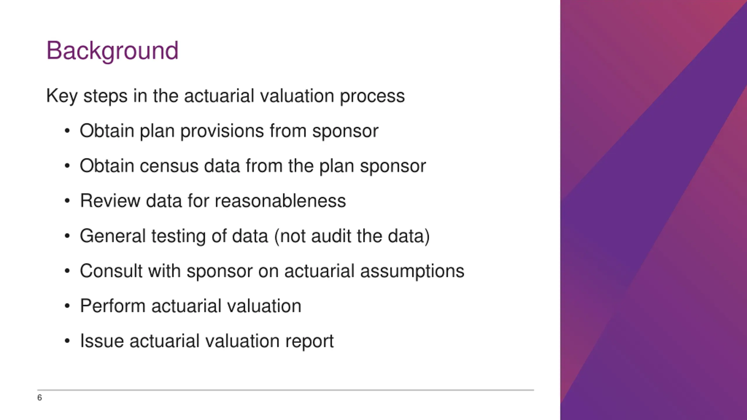
Task: Click the bullet dot before "Consult with sponsor"
Action: click(67, 271)
